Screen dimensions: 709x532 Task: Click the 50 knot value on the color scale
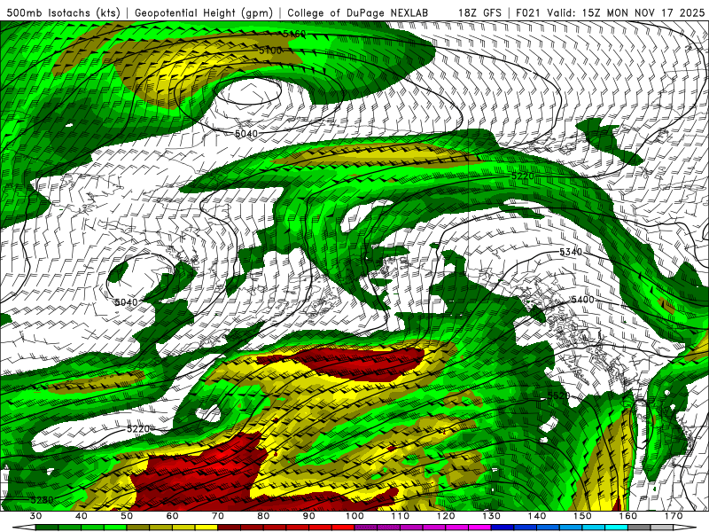[127, 516]
